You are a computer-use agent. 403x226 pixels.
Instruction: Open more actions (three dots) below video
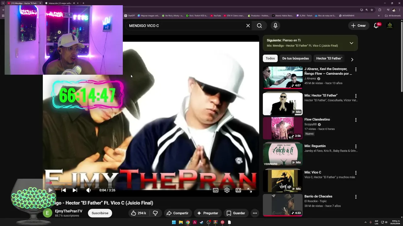click(x=255, y=213)
